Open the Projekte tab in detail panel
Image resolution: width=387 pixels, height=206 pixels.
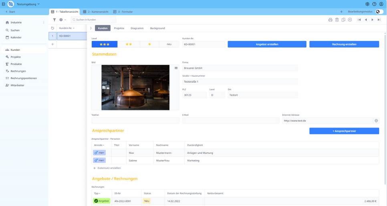pos(119,28)
